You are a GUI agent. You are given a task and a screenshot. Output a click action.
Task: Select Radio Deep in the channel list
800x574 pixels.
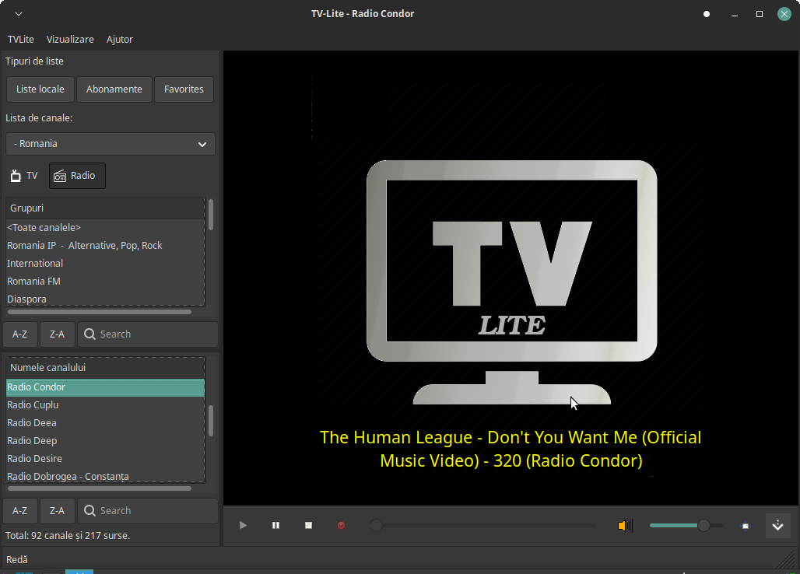tap(32, 441)
